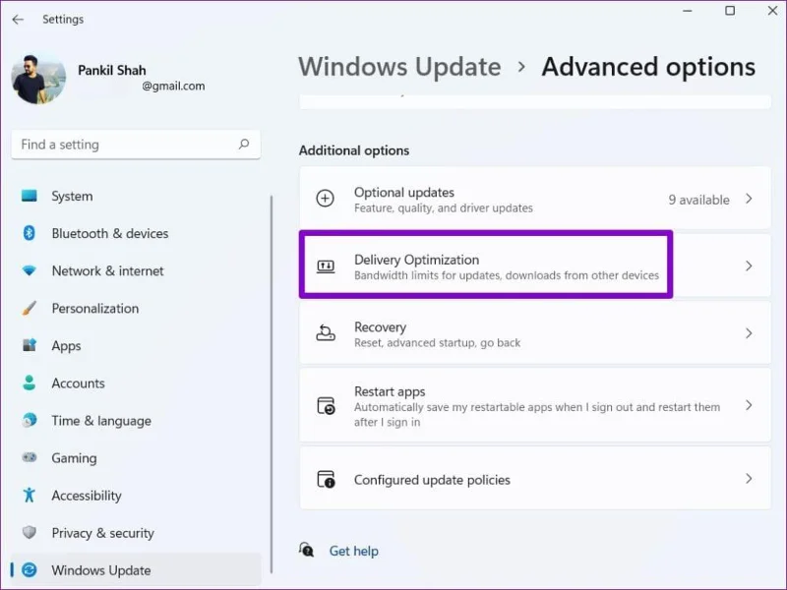Select Gaming category label
Image resolution: width=787 pixels, height=590 pixels.
click(x=74, y=458)
